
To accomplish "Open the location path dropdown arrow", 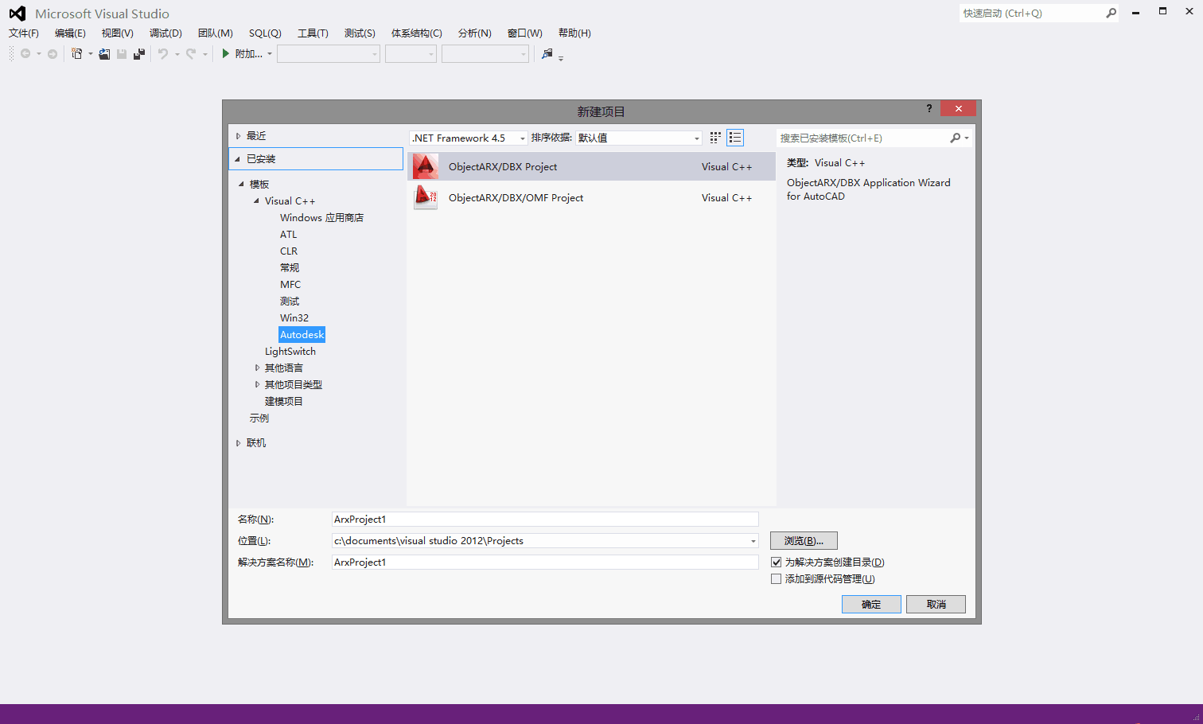I will coord(753,541).
